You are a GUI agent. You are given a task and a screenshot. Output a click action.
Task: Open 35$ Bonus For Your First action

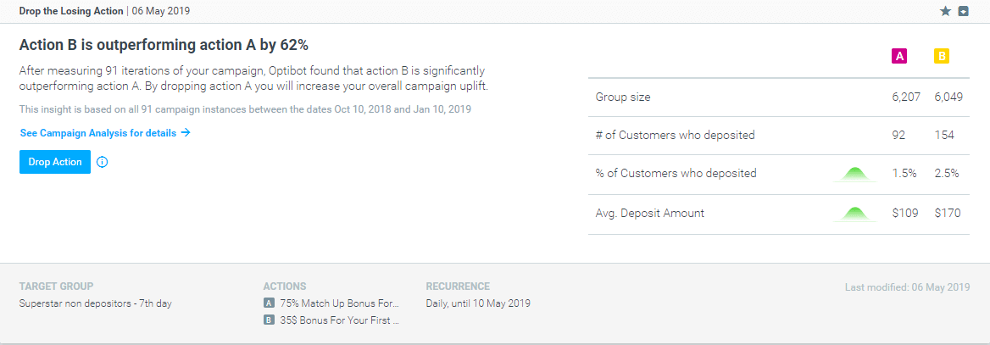pyautogui.click(x=340, y=320)
